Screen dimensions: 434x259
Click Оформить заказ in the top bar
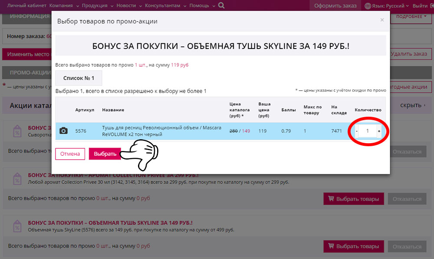(x=335, y=6)
